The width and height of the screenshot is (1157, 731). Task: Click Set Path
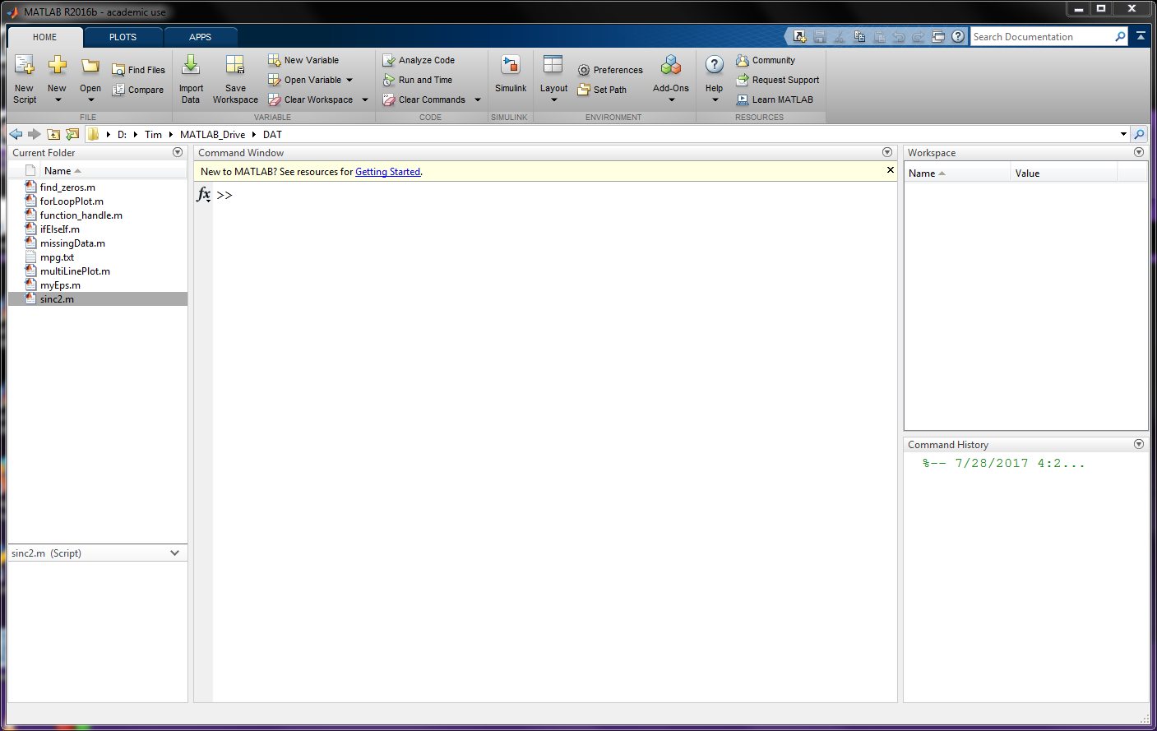click(x=602, y=90)
